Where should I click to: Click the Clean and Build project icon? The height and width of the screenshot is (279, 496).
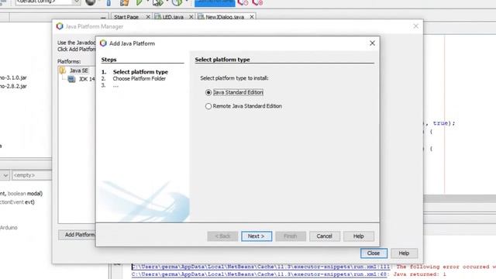click(x=125, y=2)
